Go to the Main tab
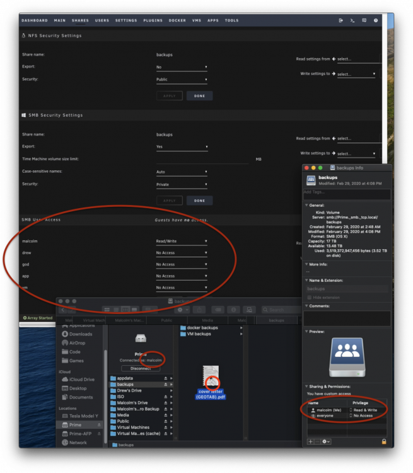Image resolution: width=413 pixels, height=473 pixels. point(60,21)
